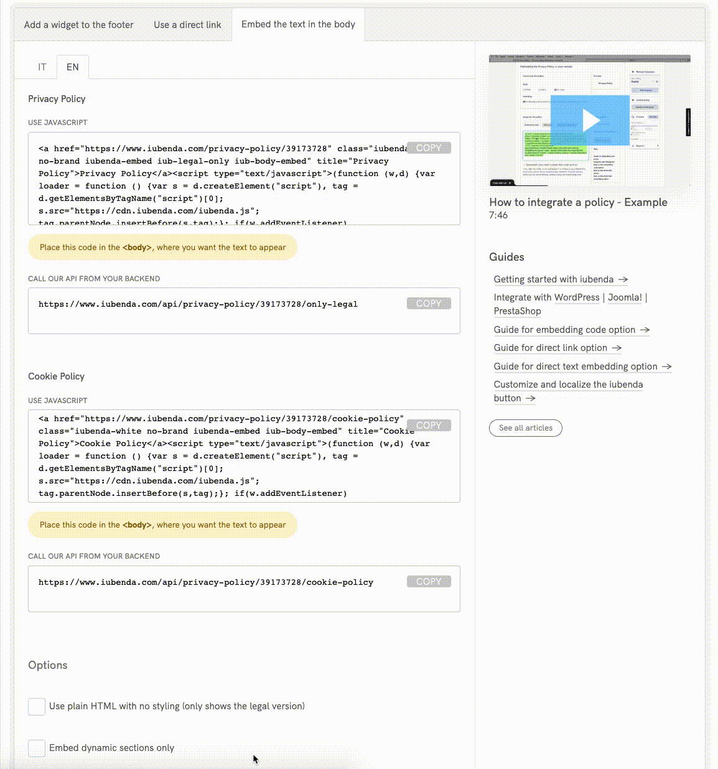Switch to the IT language tab
718x769 pixels.
[x=42, y=67]
